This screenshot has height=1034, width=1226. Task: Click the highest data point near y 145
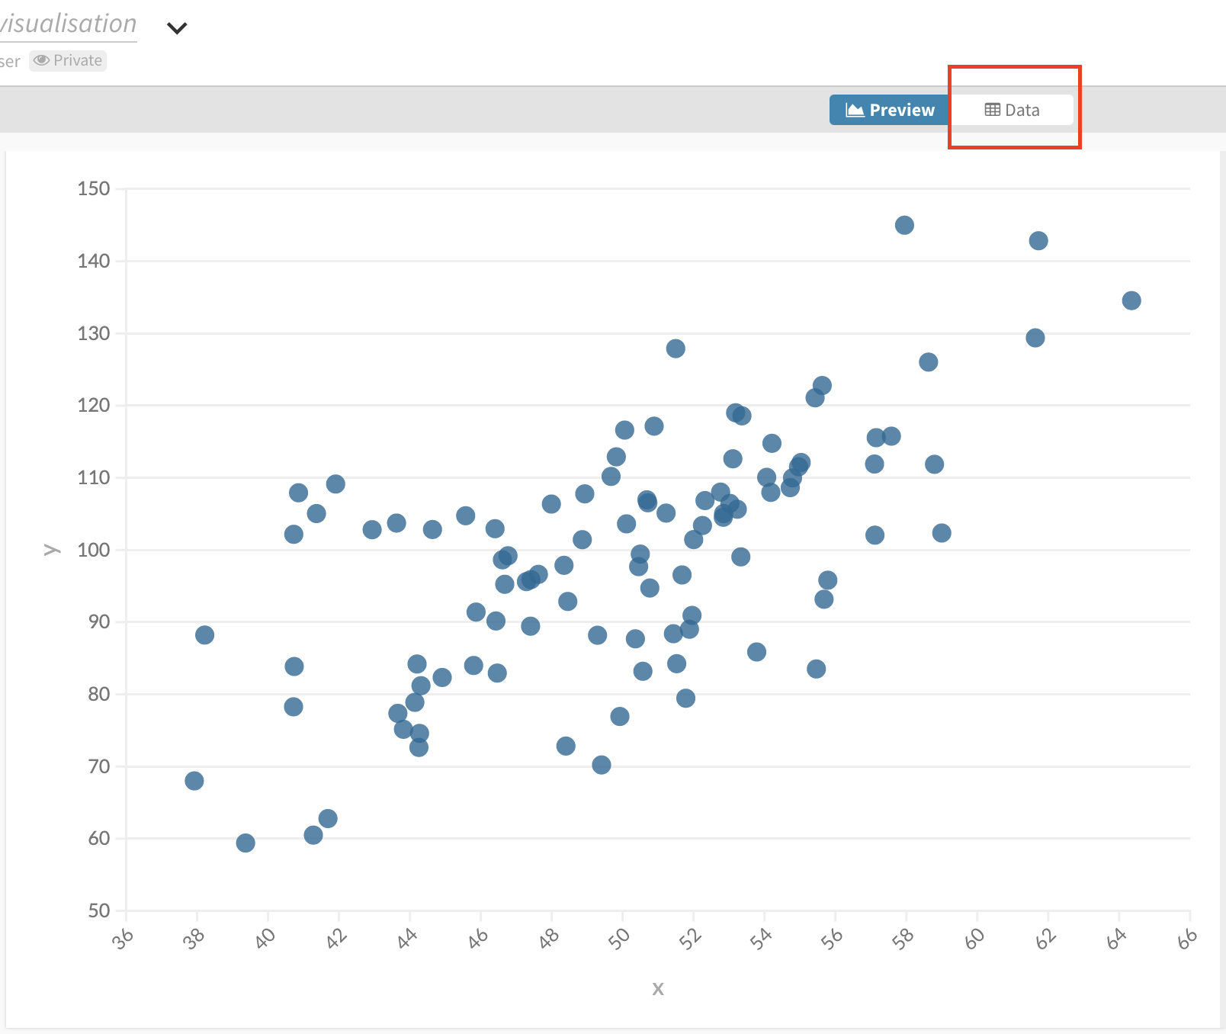pyautogui.click(x=904, y=225)
